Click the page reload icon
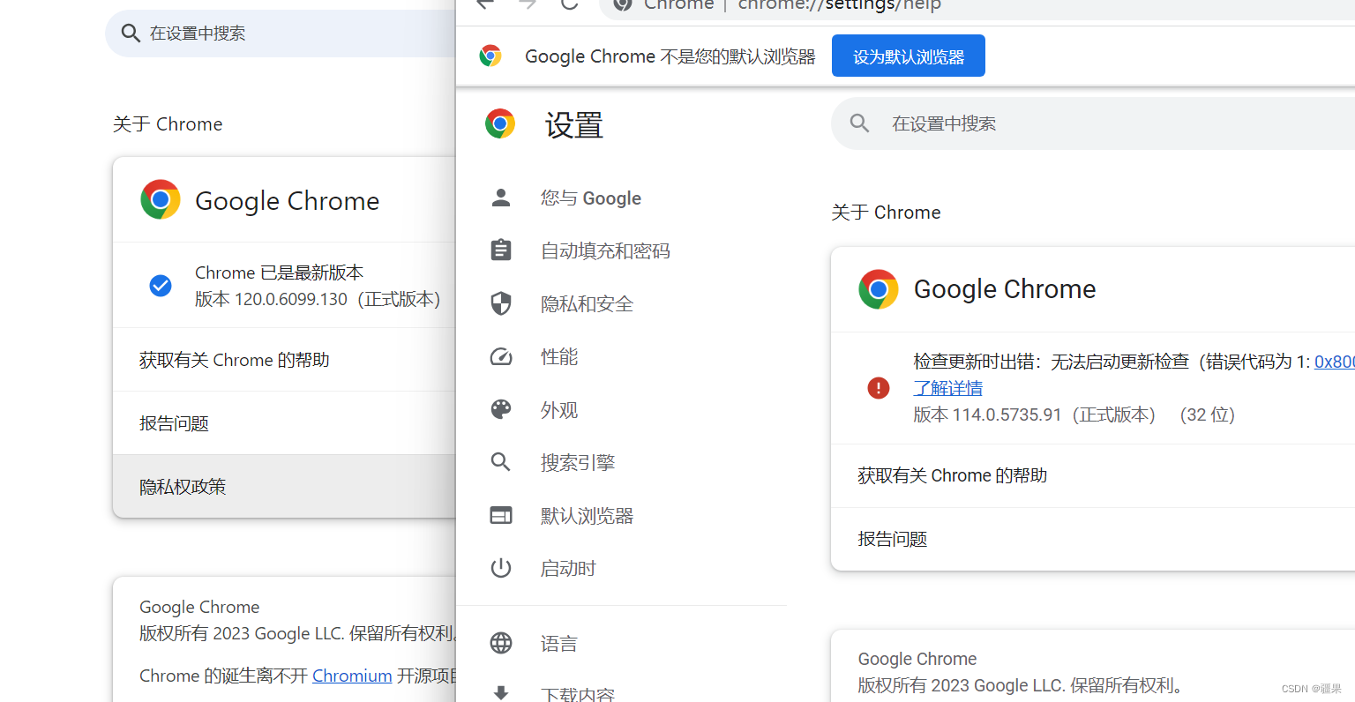 569,4
